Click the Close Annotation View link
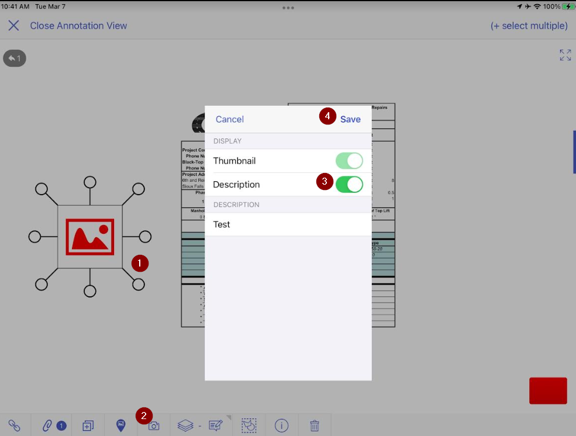The width and height of the screenshot is (576, 436). (78, 26)
